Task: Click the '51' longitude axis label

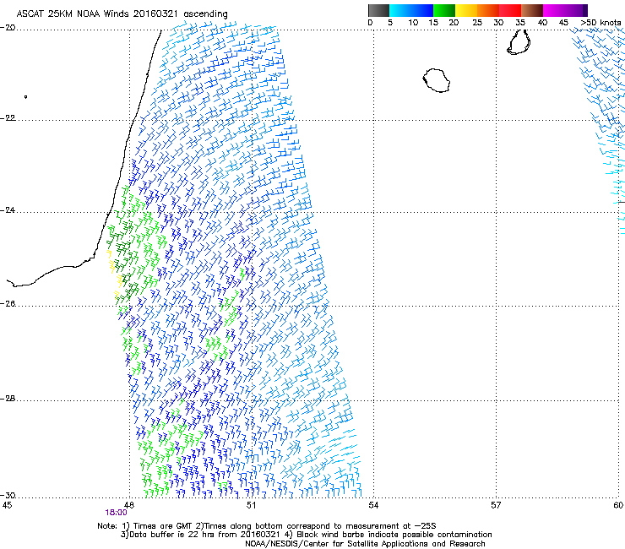Action: tap(251, 505)
